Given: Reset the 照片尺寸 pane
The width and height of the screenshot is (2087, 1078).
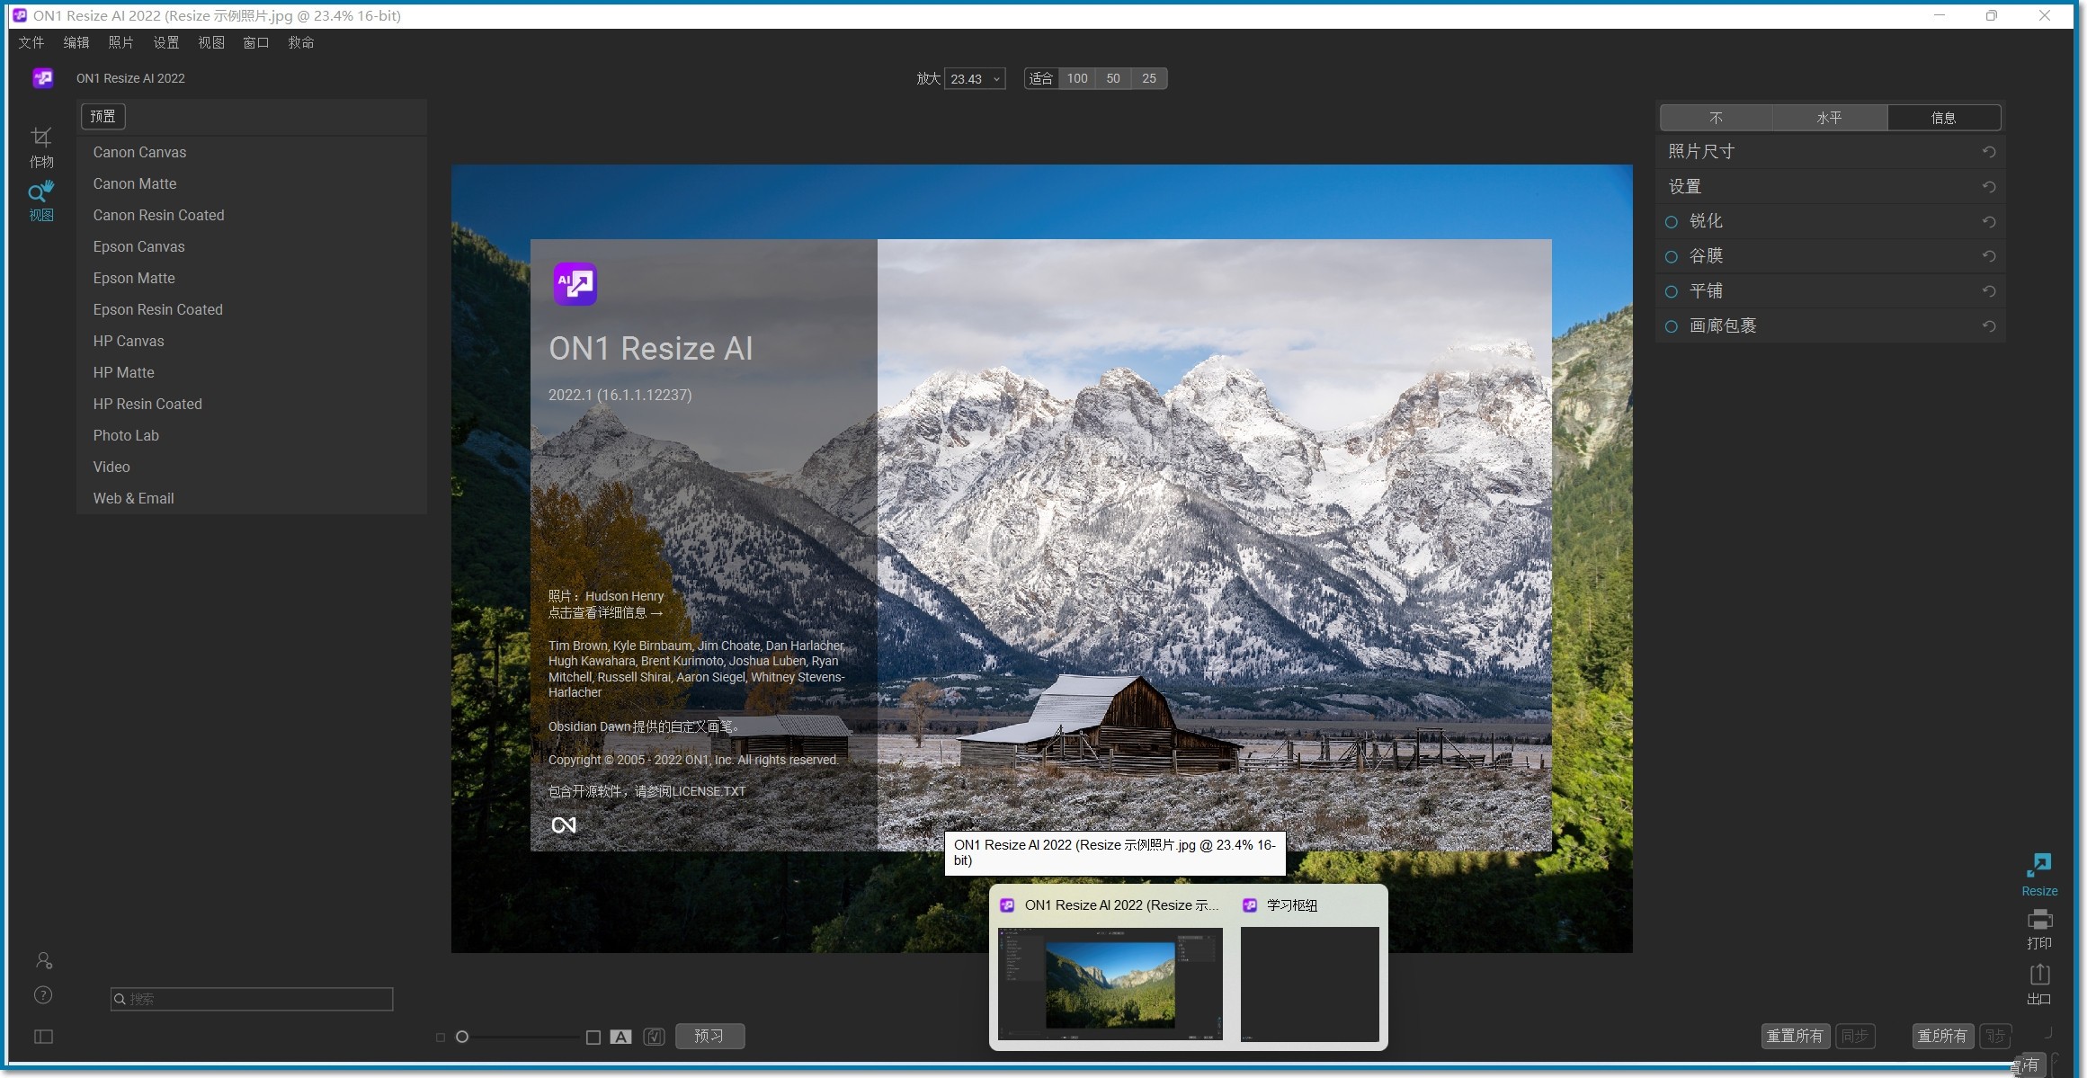Looking at the screenshot, I should (1989, 152).
